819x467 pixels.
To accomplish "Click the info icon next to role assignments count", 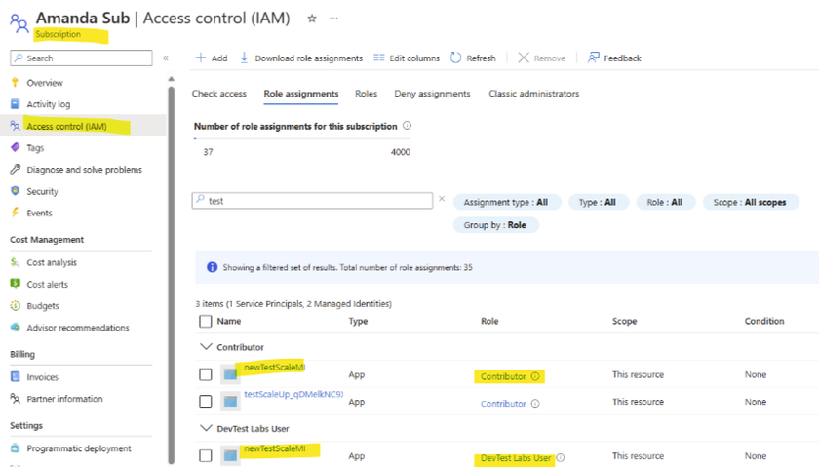I will coord(407,126).
